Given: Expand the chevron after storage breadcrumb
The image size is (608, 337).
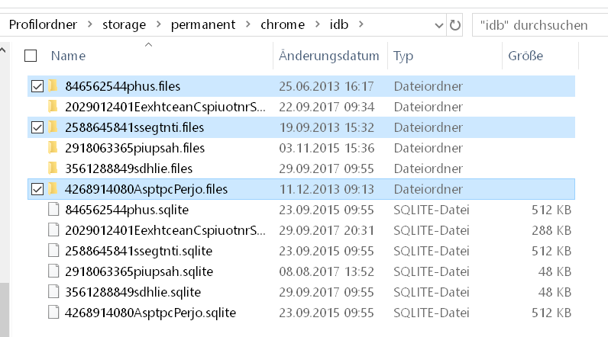Looking at the screenshot, I should click(158, 24).
